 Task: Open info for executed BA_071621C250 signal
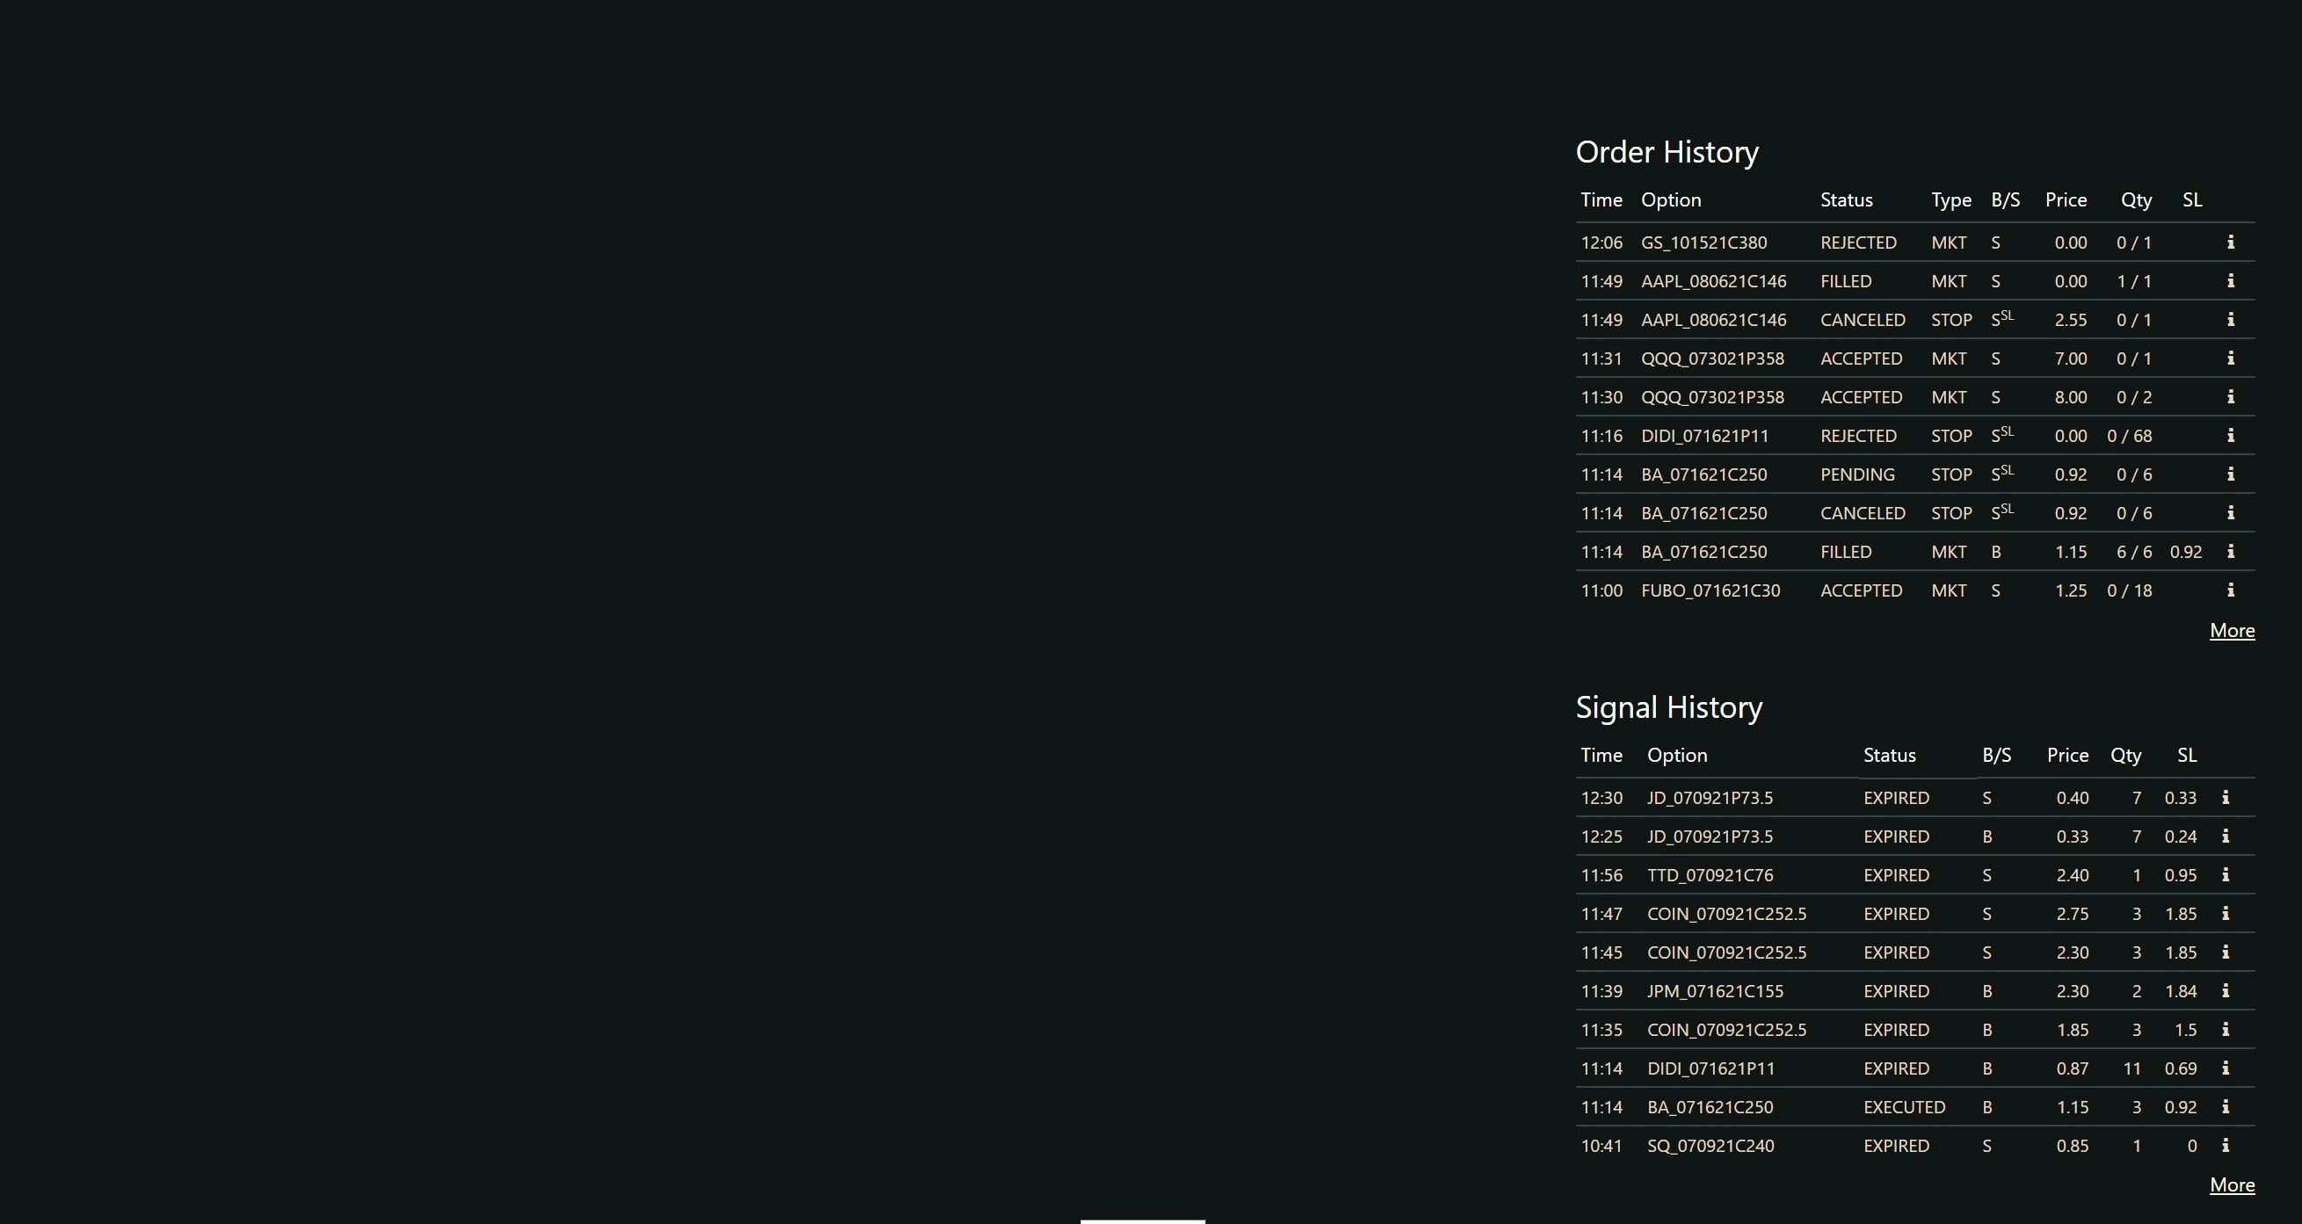pyautogui.click(x=2226, y=1107)
